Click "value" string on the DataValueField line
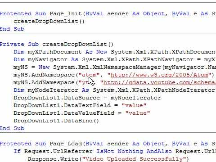 (x=138, y=113)
